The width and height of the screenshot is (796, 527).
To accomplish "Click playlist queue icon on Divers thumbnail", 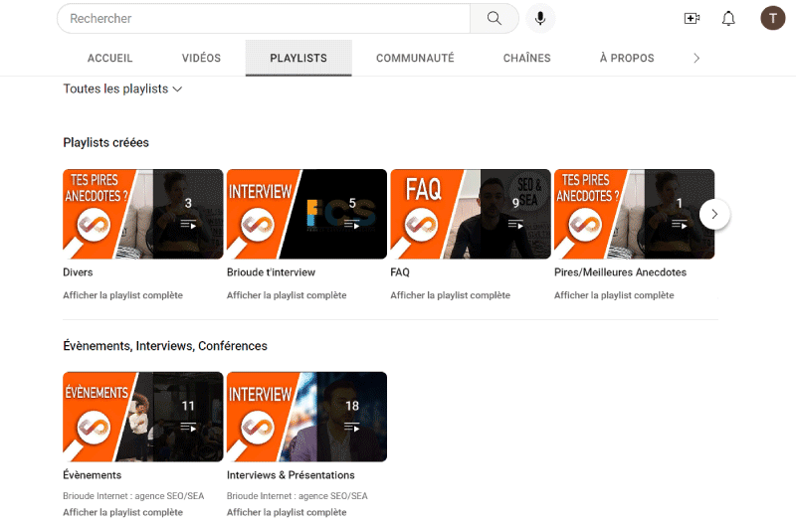I will click(x=188, y=224).
